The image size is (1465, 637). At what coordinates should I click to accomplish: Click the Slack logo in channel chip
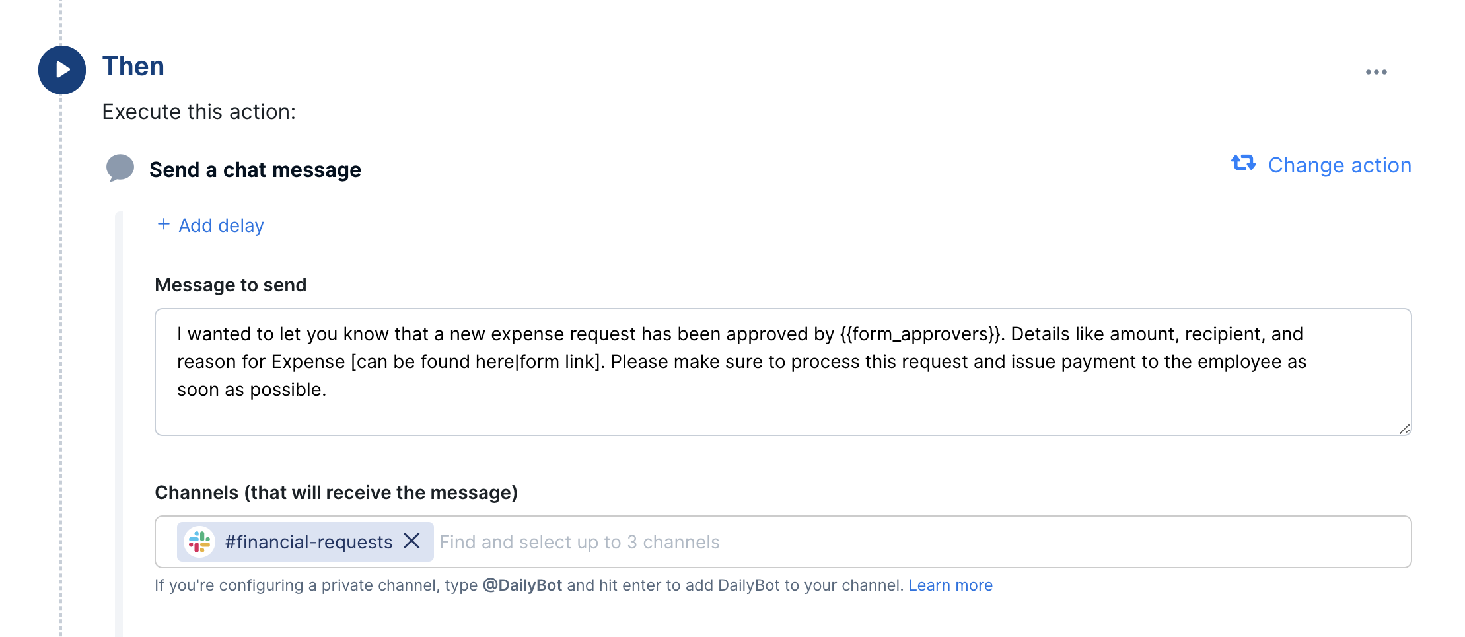(199, 542)
